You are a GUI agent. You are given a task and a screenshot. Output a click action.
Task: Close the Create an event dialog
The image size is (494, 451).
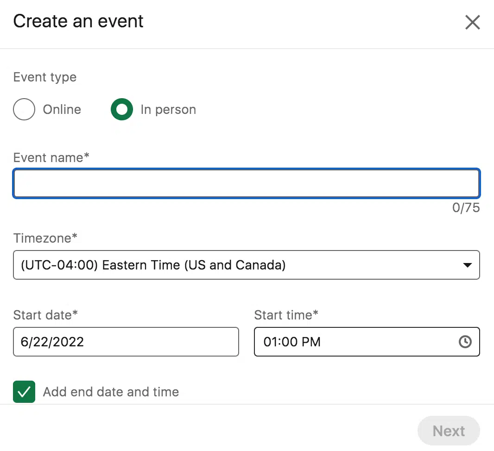pos(472,22)
